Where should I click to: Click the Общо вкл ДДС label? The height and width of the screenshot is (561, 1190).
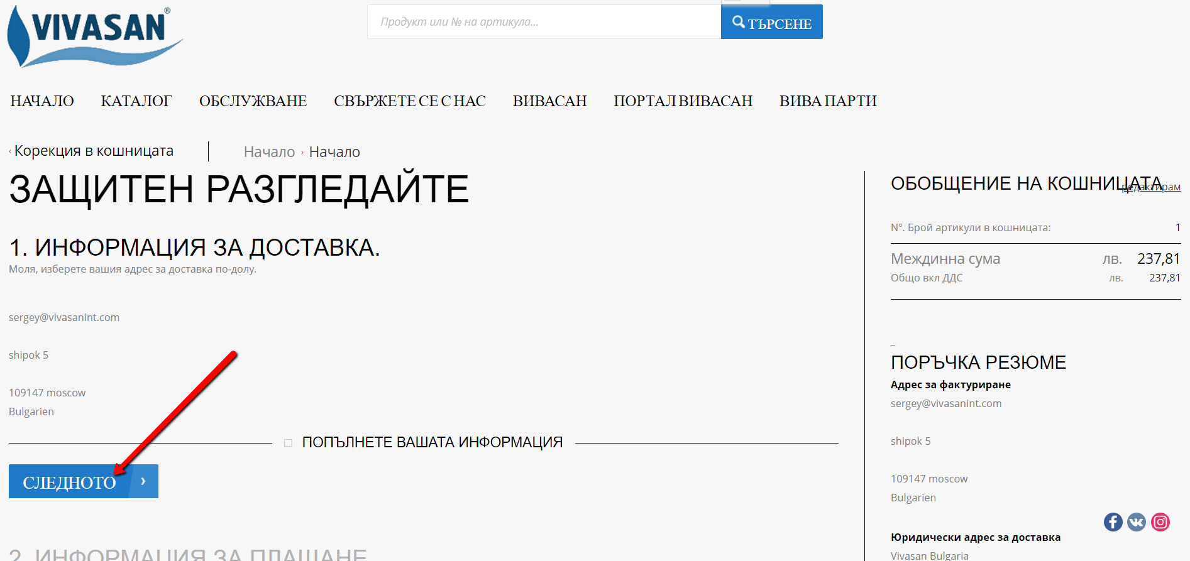tap(927, 278)
